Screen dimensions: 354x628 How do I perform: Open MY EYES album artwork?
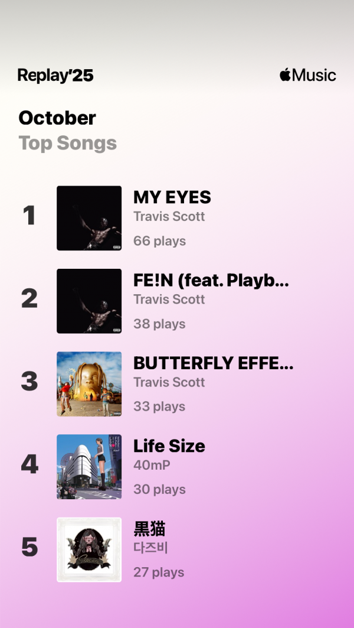(x=89, y=218)
